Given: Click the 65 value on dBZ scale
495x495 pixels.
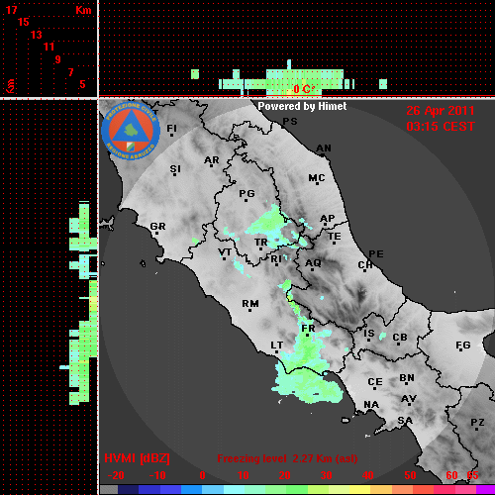Looking at the screenshot, I should (472, 475).
